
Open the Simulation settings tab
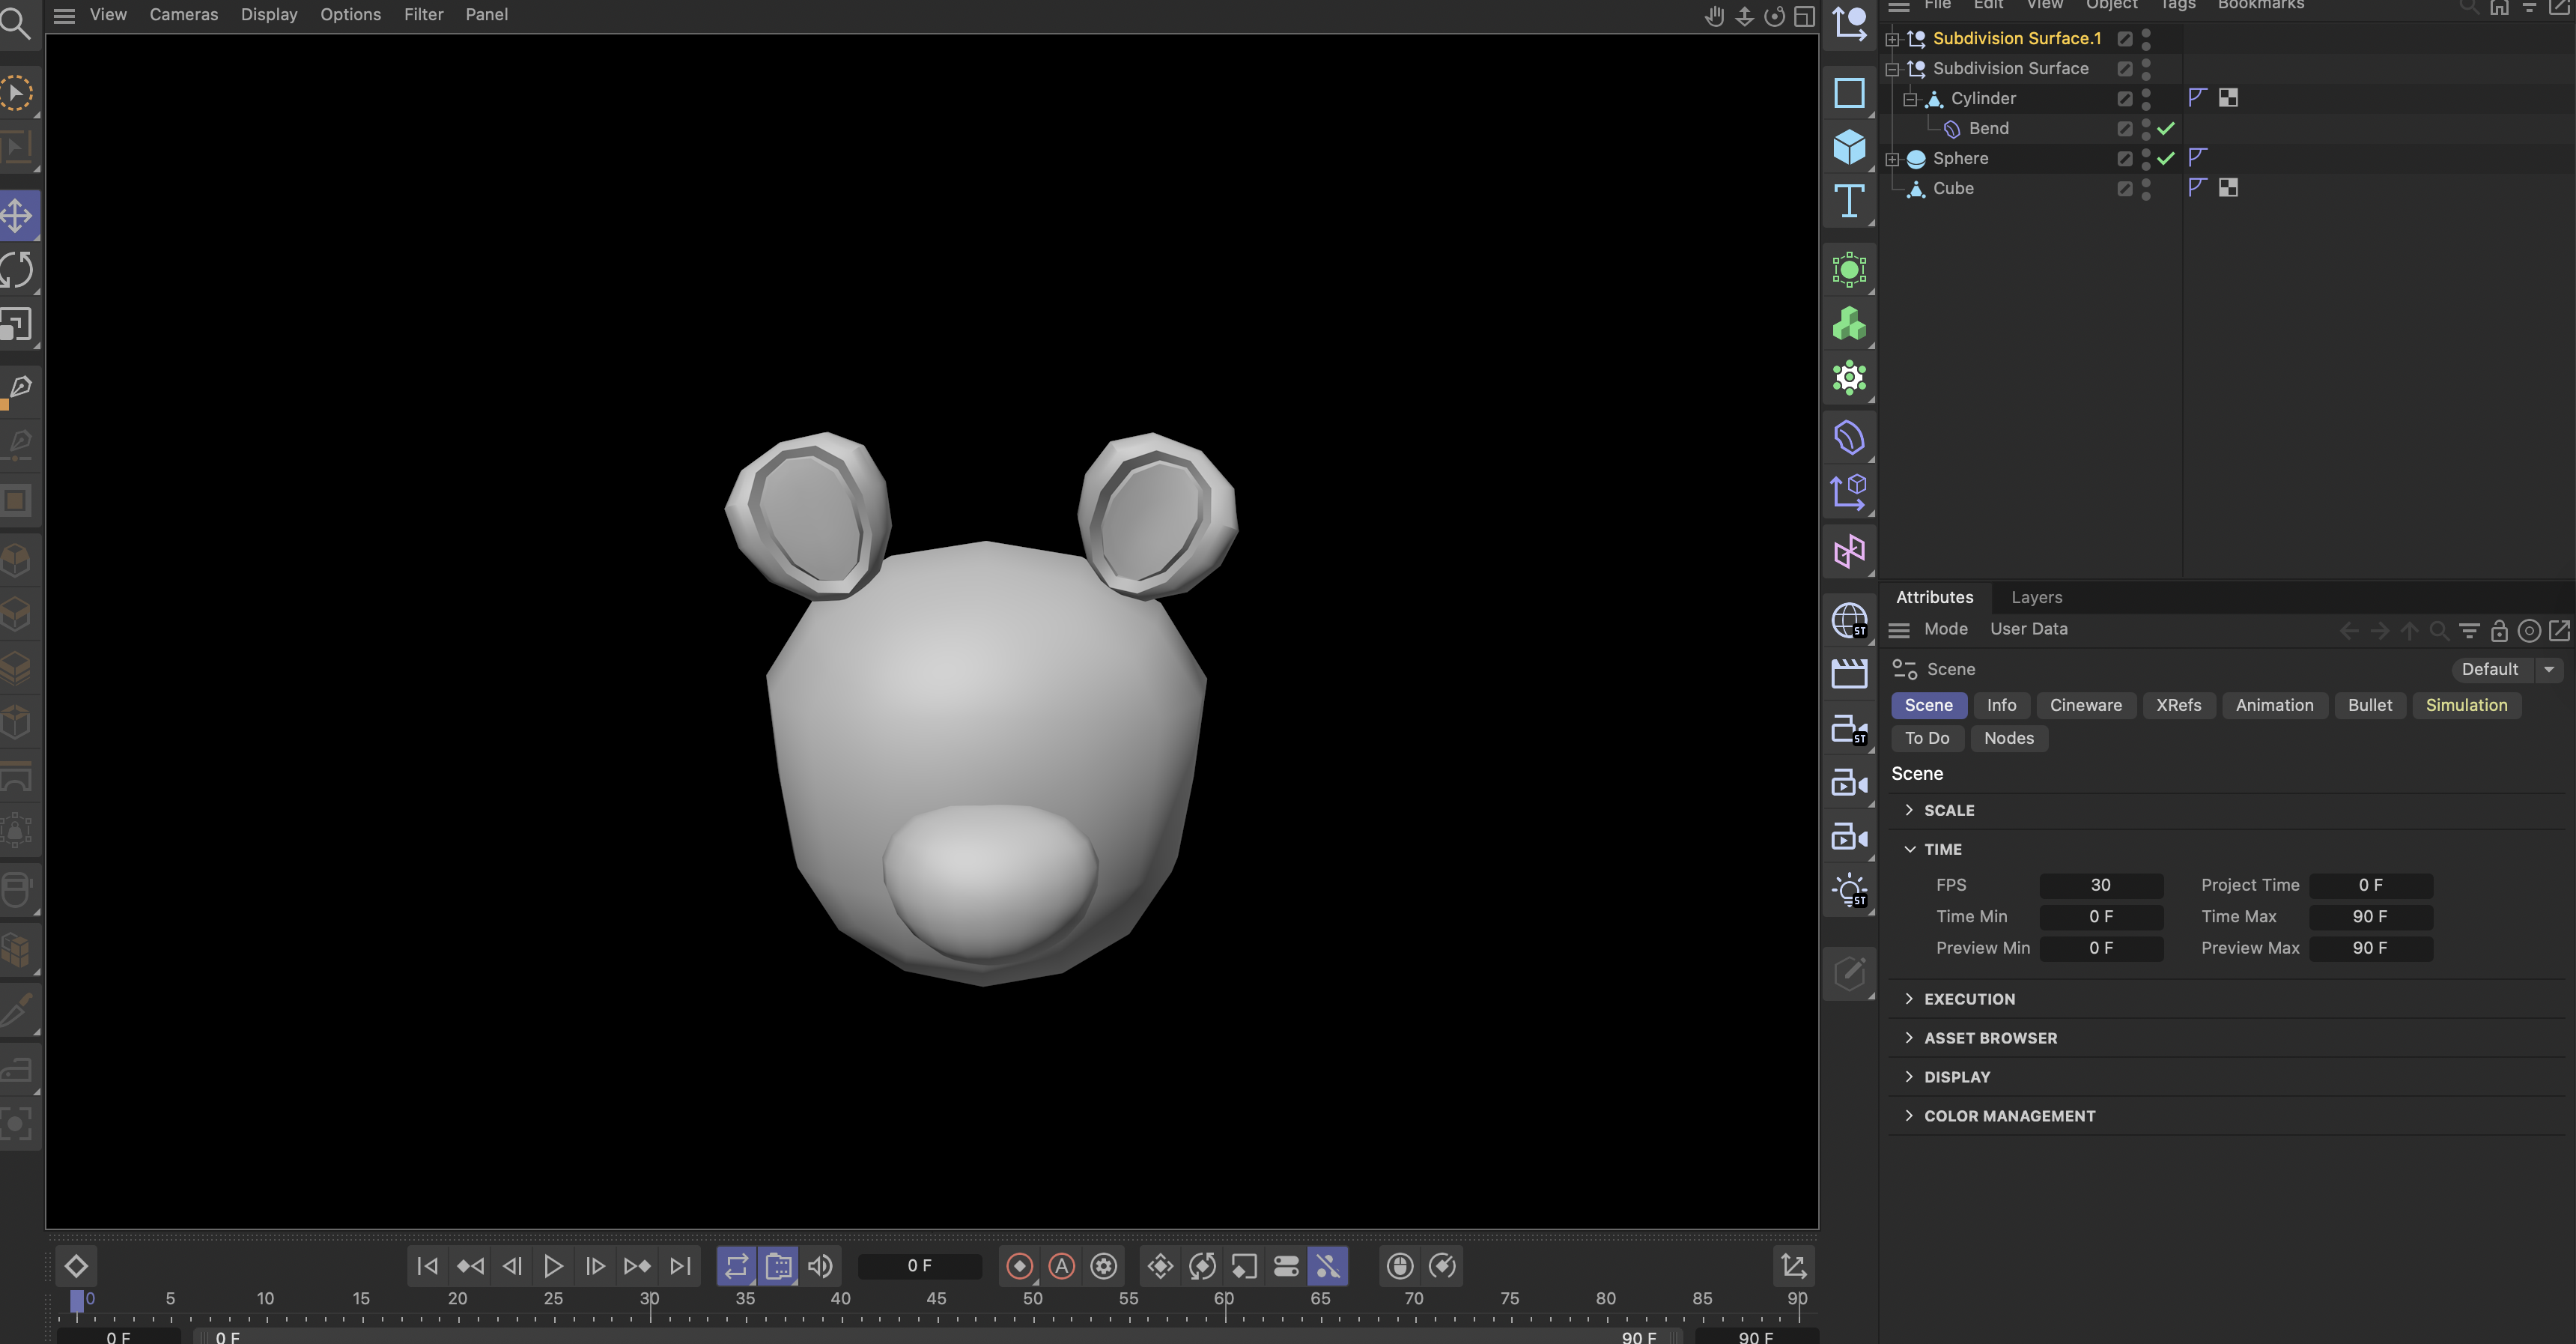[x=2466, y=704]
